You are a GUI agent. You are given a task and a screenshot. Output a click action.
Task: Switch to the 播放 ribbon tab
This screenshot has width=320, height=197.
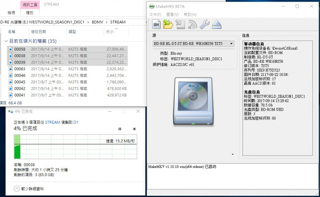30,13
